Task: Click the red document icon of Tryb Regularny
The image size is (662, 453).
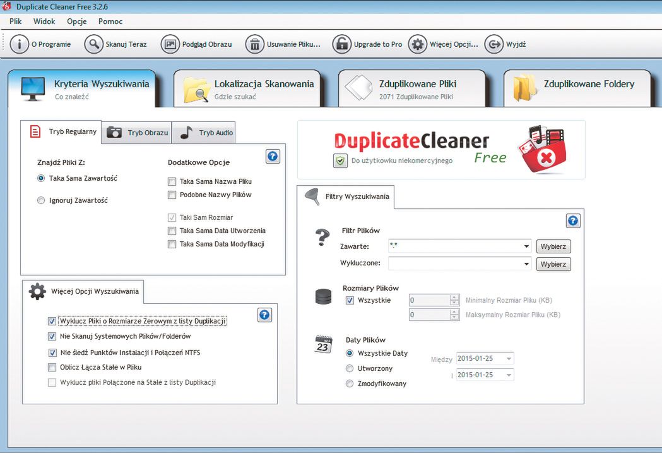Action: pos(35,131)
